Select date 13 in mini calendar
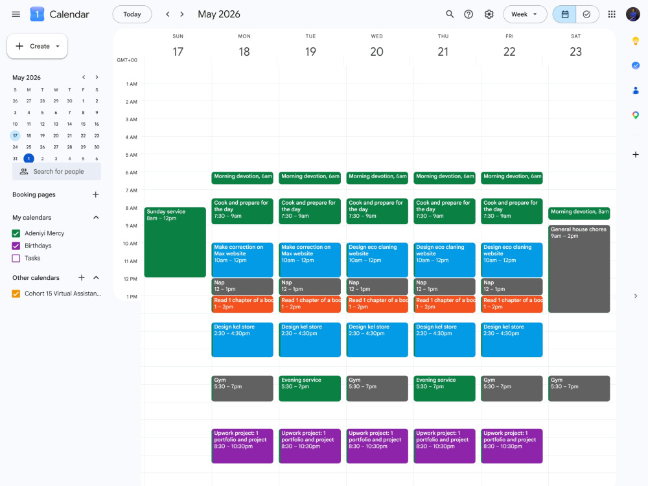The width and height of the screenshot is (648, 486). [x=56, y=124]
